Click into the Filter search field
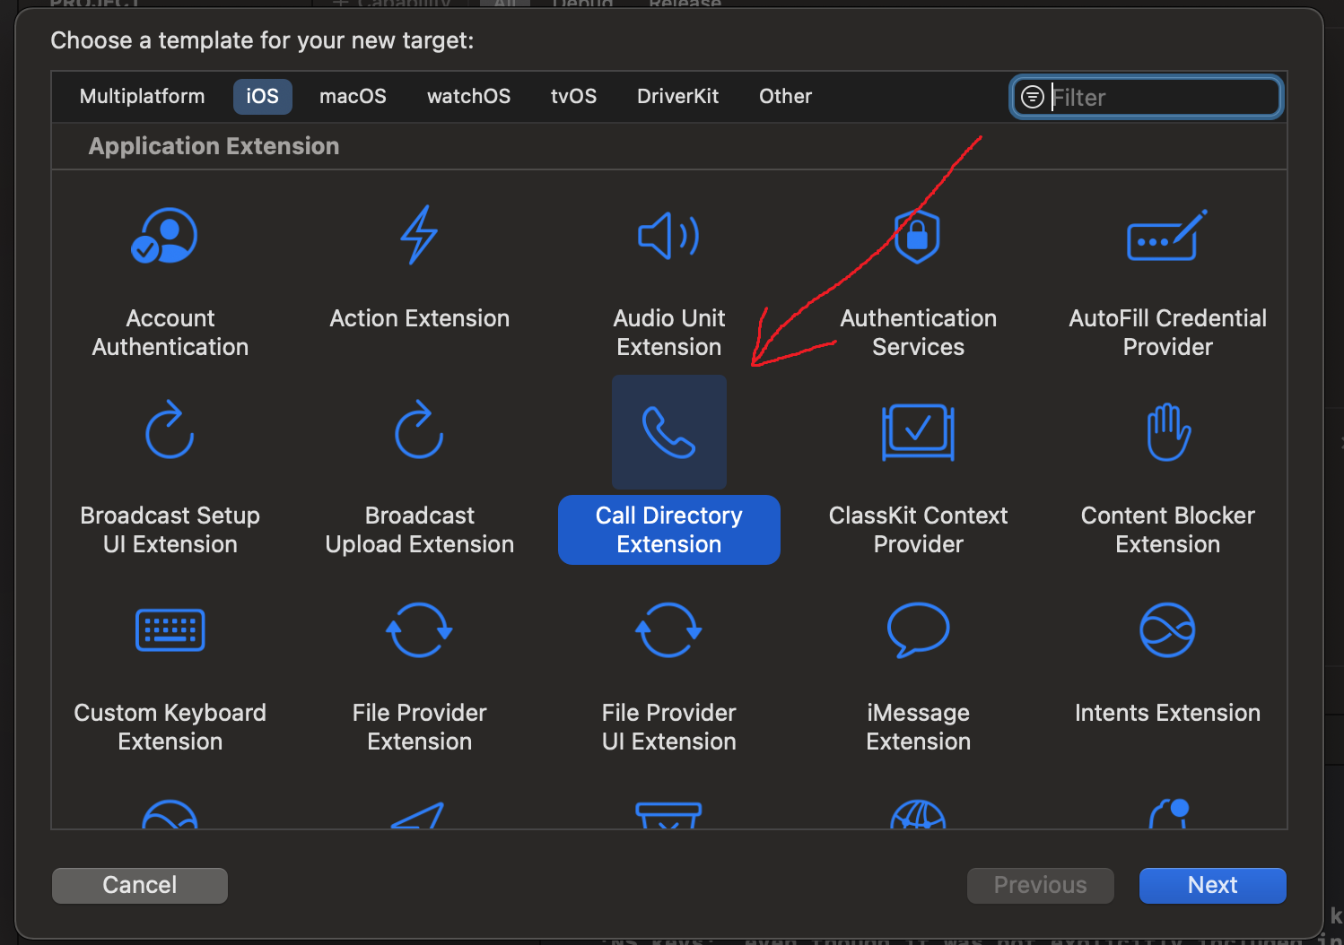 1162,98
